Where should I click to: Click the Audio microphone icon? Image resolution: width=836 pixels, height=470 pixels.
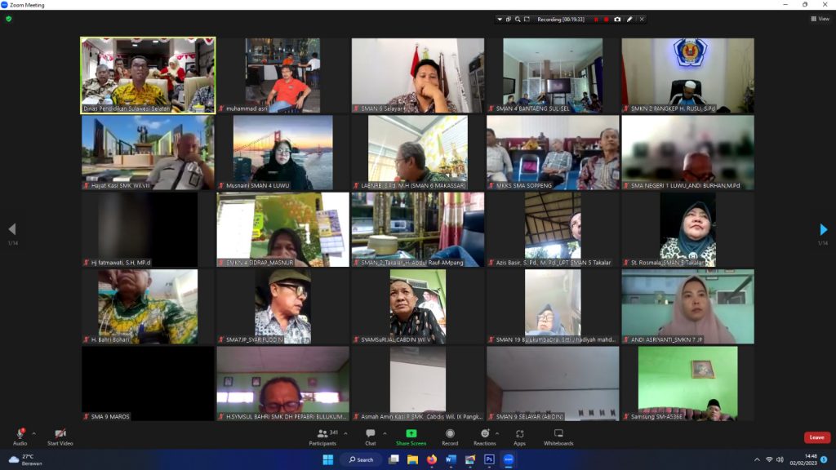[x=20, y=433]
